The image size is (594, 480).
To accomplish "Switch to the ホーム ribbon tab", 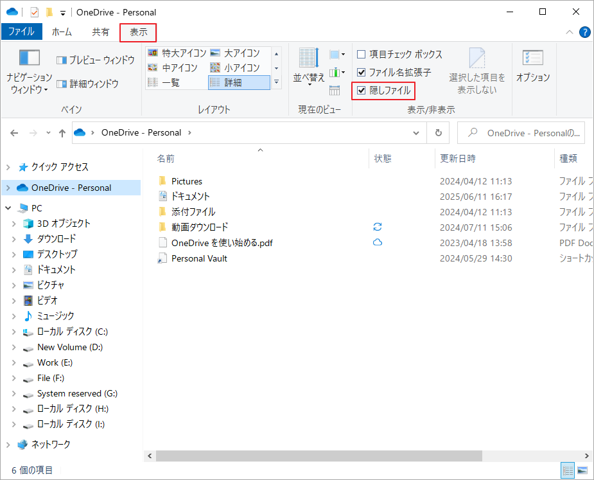I will pos(62,32).
